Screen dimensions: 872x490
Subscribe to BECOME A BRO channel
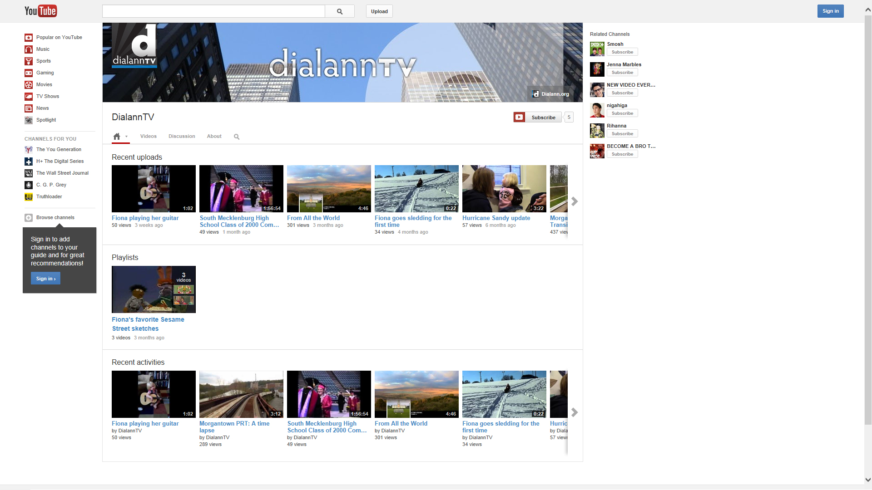point(622,154)
